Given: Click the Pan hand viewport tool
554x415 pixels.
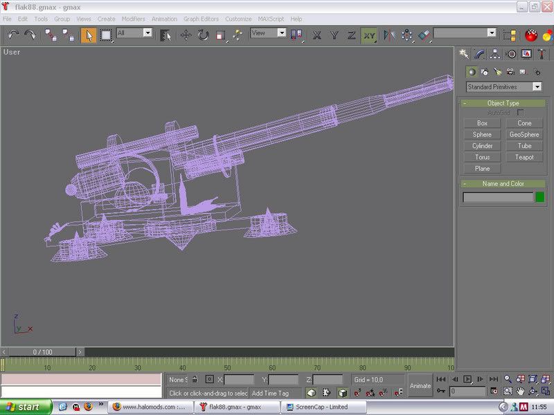Looking at the screenshot, I should tap(520, 391).
